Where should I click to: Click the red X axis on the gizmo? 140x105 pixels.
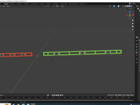(x=133, y=15)
